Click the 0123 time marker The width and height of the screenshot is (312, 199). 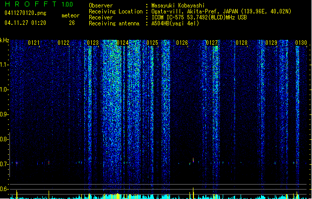pyautogui.click(x=93, y=43)
